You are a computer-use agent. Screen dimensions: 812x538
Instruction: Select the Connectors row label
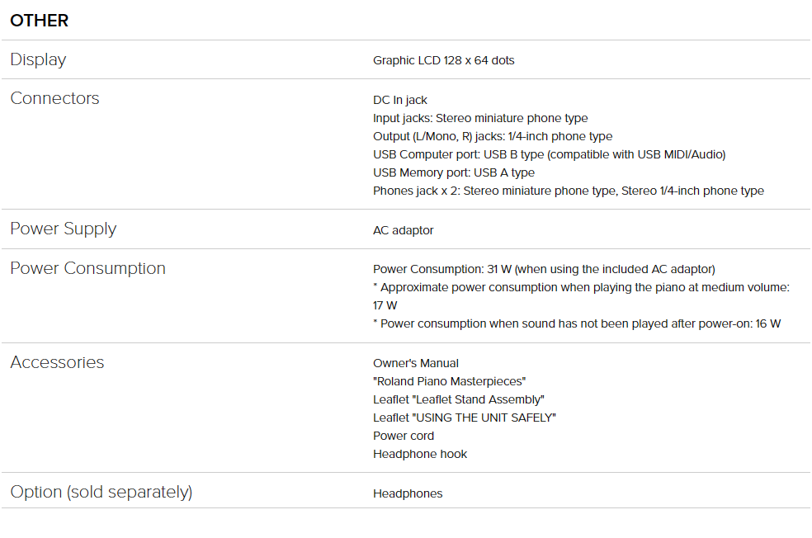55,98
